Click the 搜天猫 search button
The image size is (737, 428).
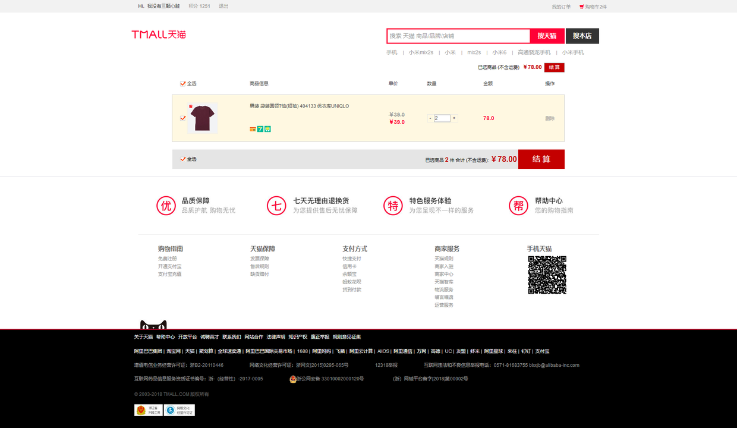tap(547, 36)
